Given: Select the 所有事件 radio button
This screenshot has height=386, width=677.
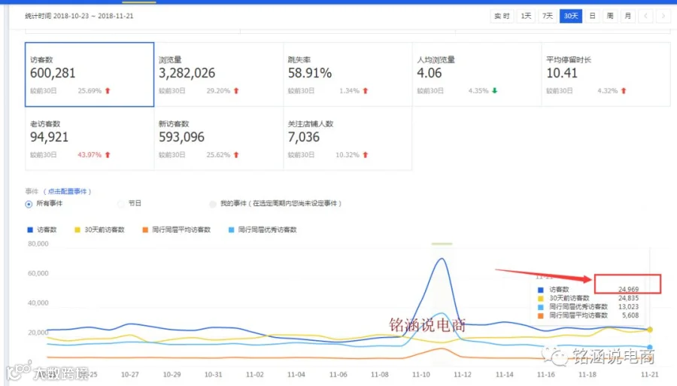Looking at the screenshot, I should (29, 204).
